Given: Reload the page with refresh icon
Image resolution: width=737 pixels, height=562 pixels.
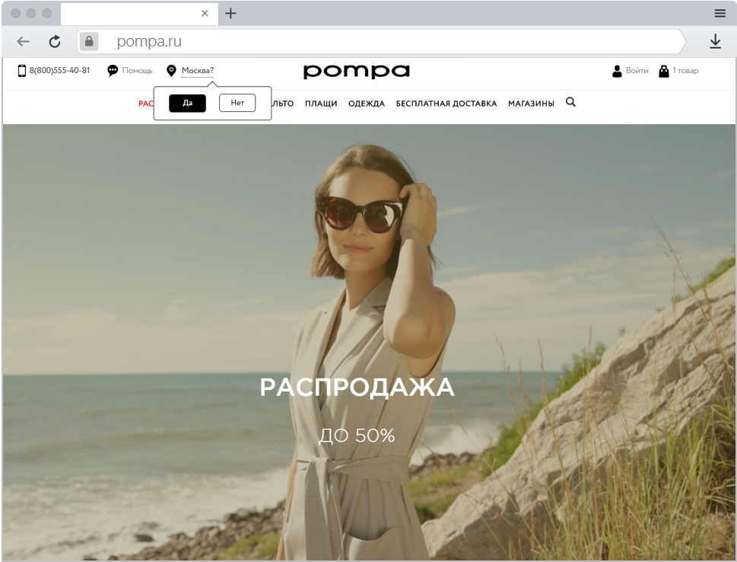Looking at the screenshot, I should tap(55, 41).
